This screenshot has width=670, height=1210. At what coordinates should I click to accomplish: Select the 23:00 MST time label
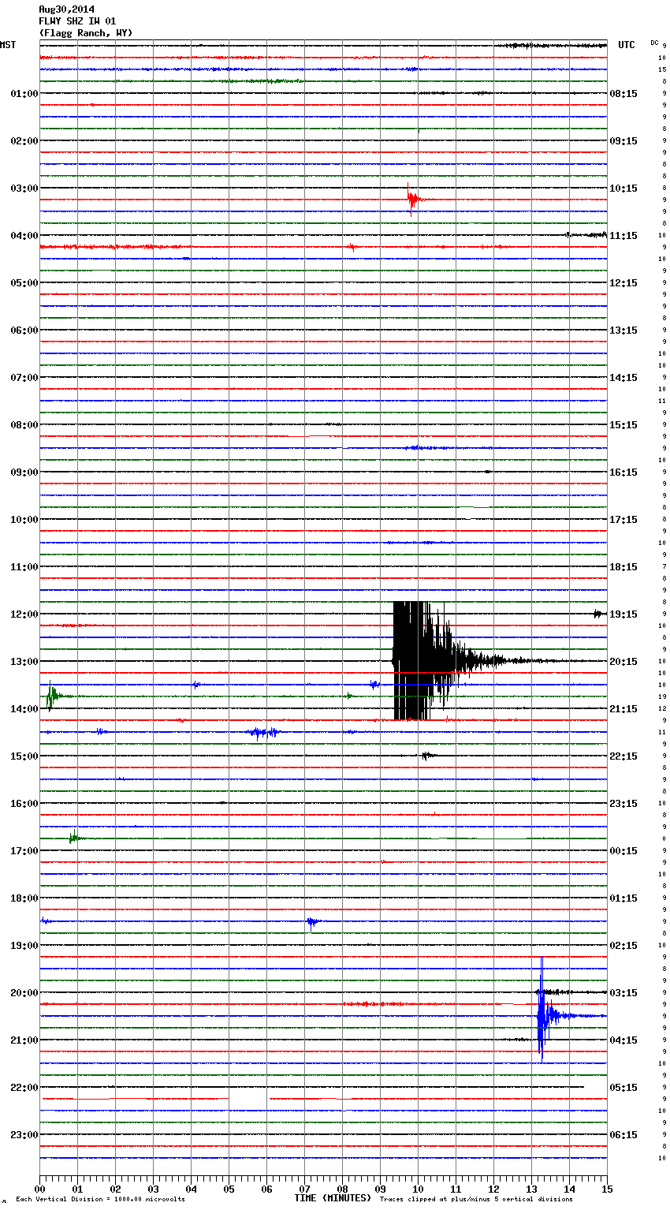pos(24,1135)
